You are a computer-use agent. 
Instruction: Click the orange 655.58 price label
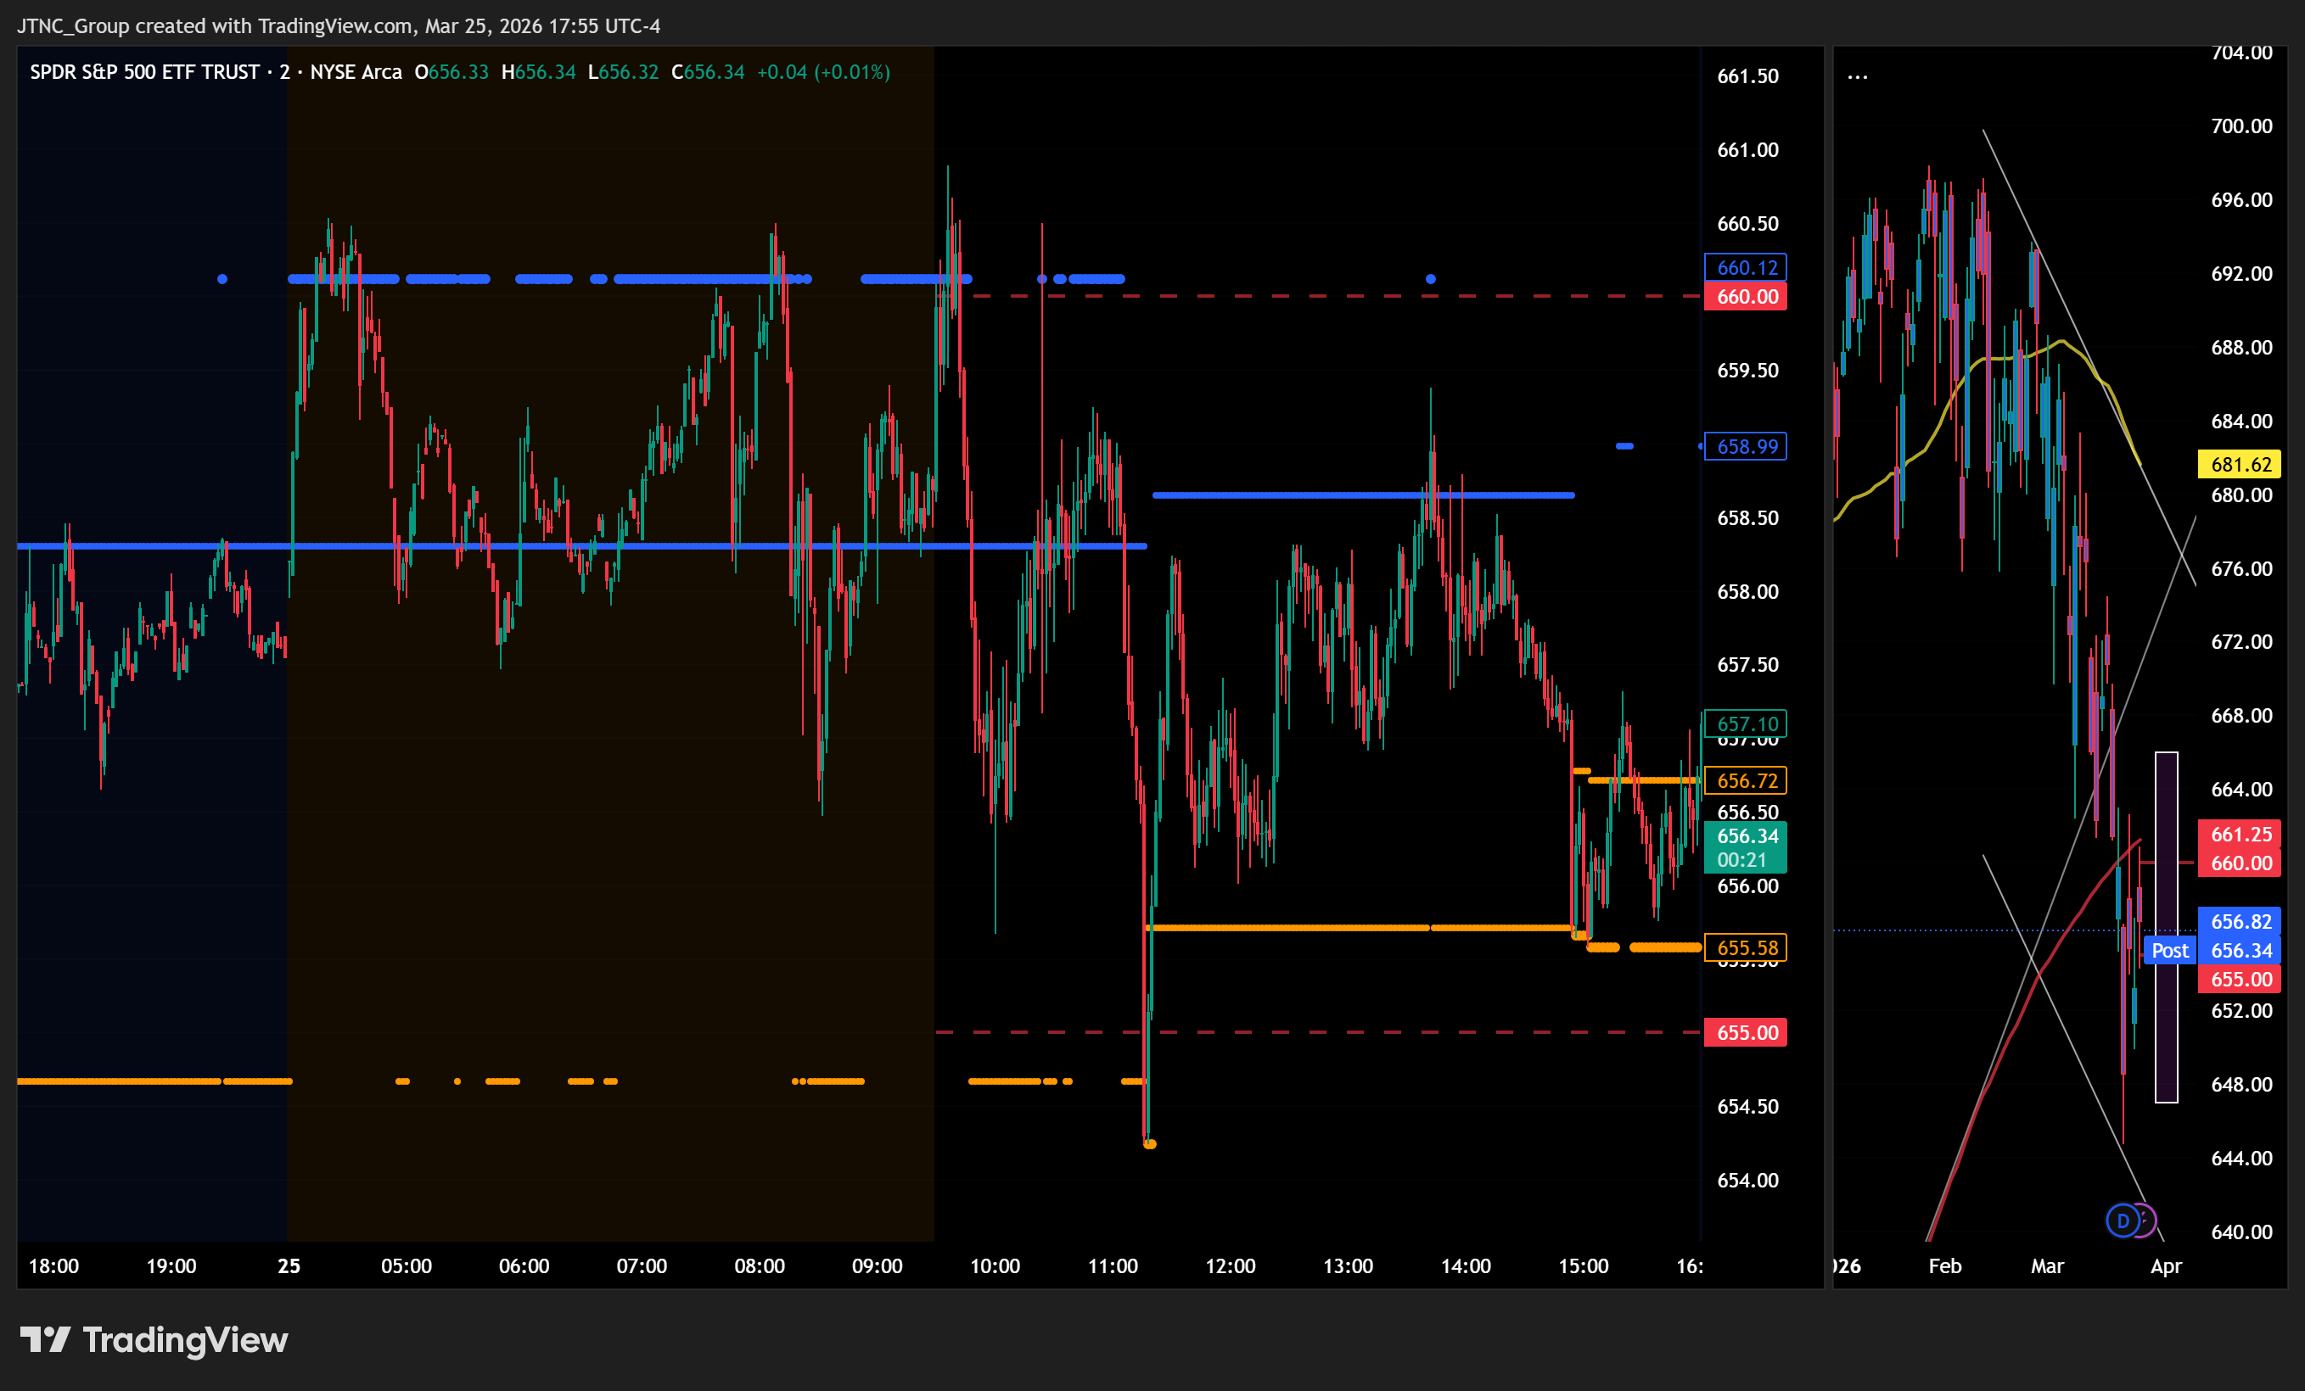click(x=1746, y=948)
